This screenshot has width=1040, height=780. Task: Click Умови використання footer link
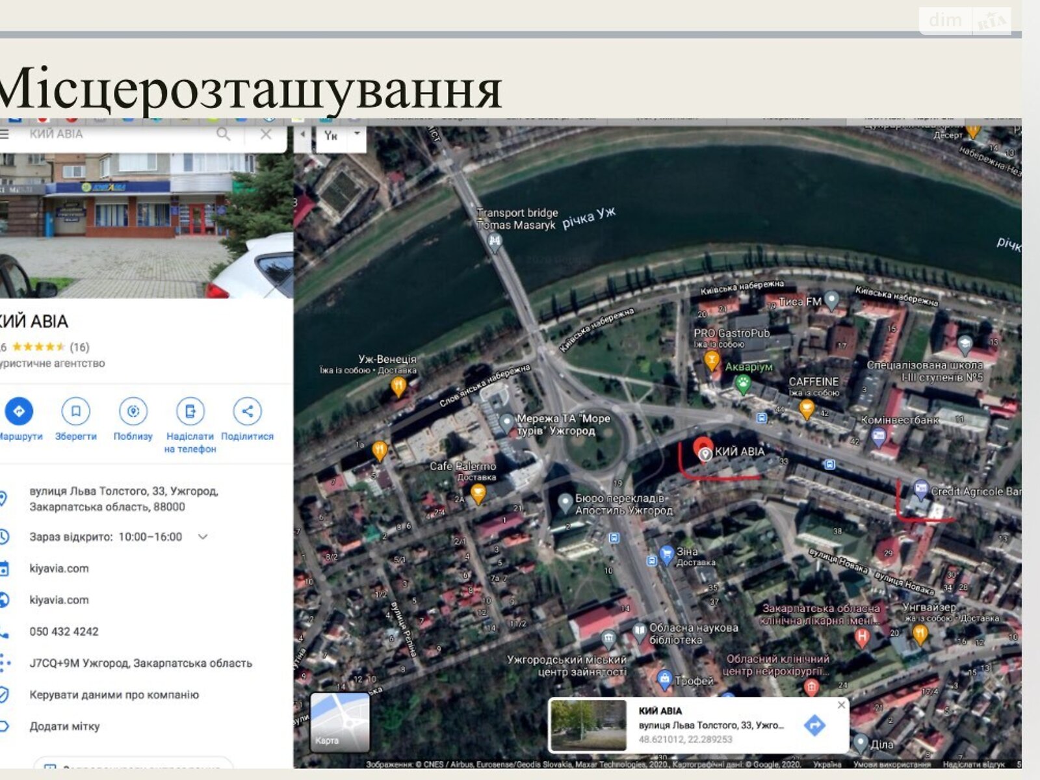891,764
